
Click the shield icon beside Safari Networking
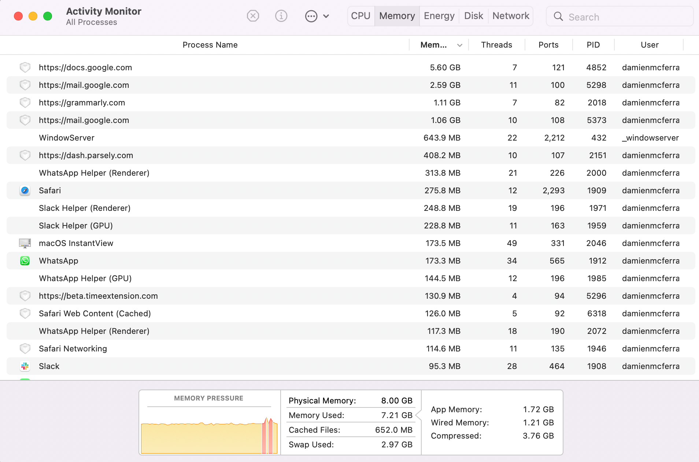point(25,349)
